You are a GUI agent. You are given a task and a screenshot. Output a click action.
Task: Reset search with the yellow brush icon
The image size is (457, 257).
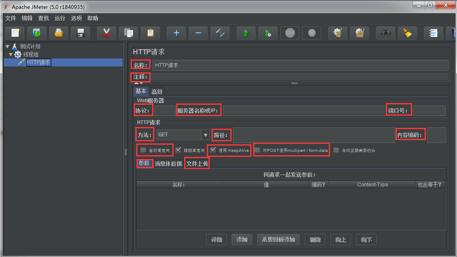pyautogui.click(x=407, y=33)
